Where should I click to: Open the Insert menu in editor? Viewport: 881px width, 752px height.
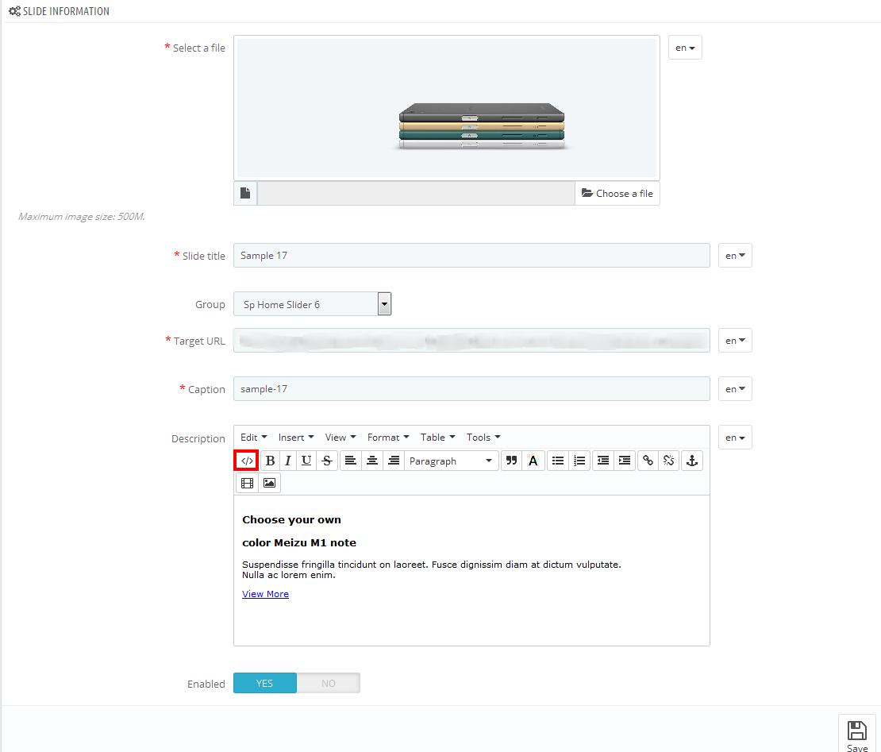[296, 438]
